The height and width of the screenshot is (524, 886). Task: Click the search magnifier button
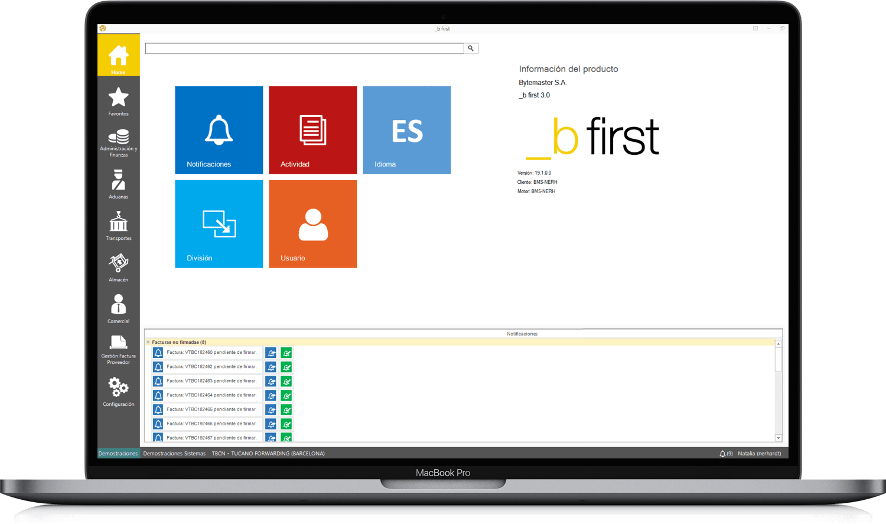click(471, 48)
